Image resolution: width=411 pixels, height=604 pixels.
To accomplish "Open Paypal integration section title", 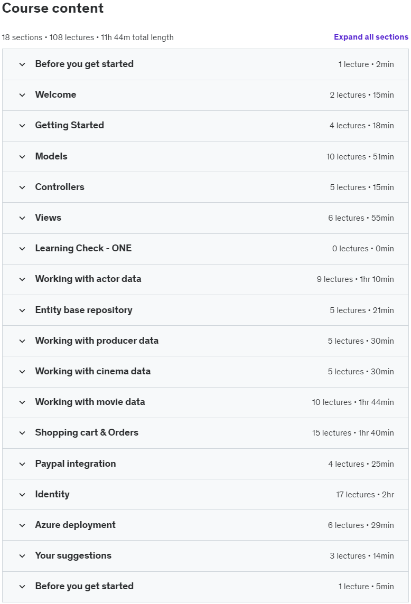I will [76, 464].
